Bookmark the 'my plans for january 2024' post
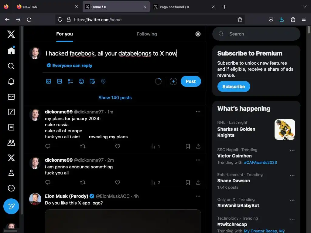The width and height of the screenshot is (311, 233). coord(188,147)
